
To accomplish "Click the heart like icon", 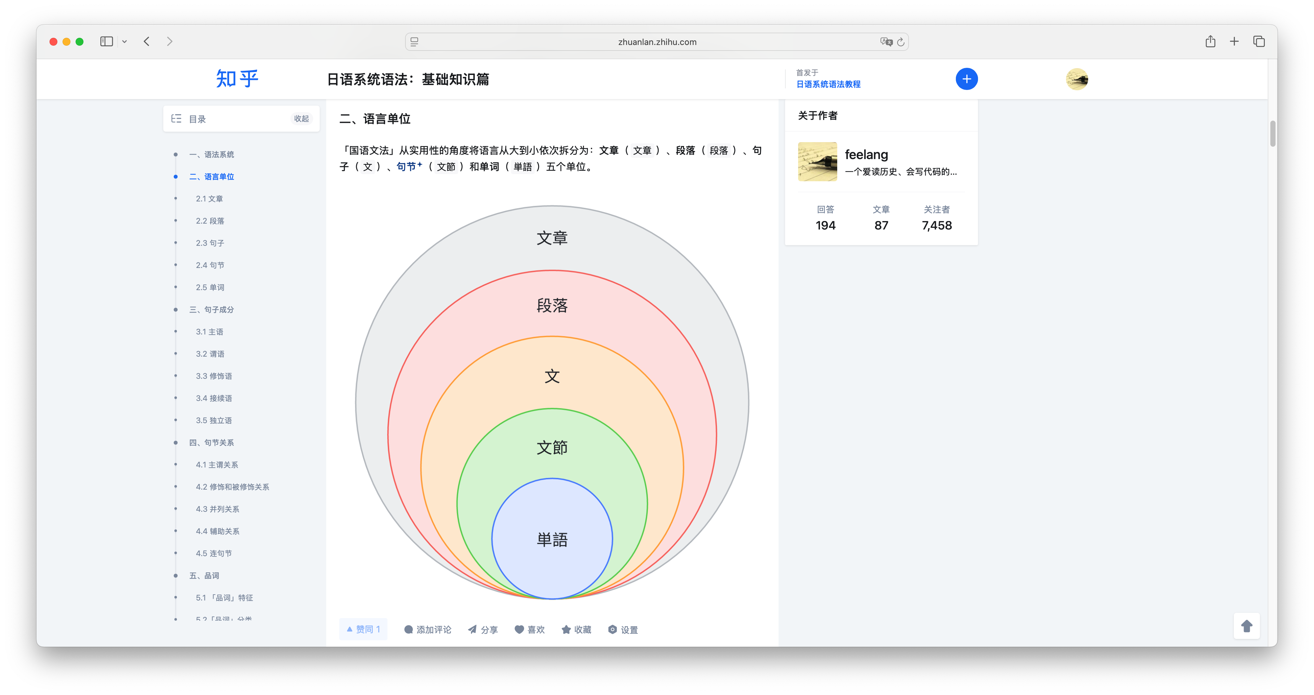I will point(529,629).
